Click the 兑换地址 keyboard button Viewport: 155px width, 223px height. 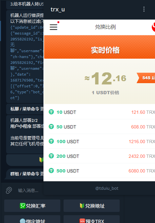[92, 206]
